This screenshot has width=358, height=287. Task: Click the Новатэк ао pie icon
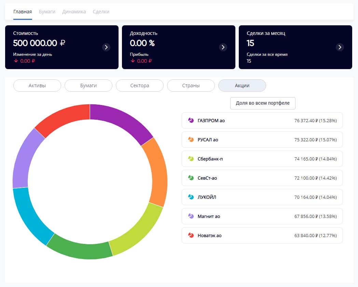coord(191,235)
